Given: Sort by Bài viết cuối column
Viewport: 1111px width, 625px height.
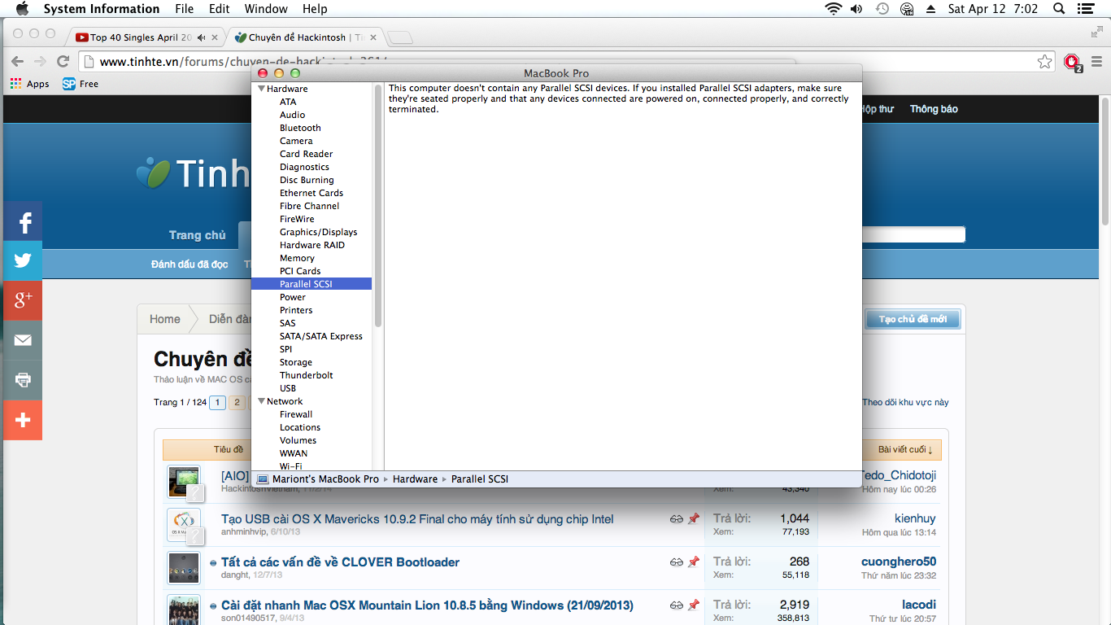Looking at the screenshot, I should tap(905, 449).
